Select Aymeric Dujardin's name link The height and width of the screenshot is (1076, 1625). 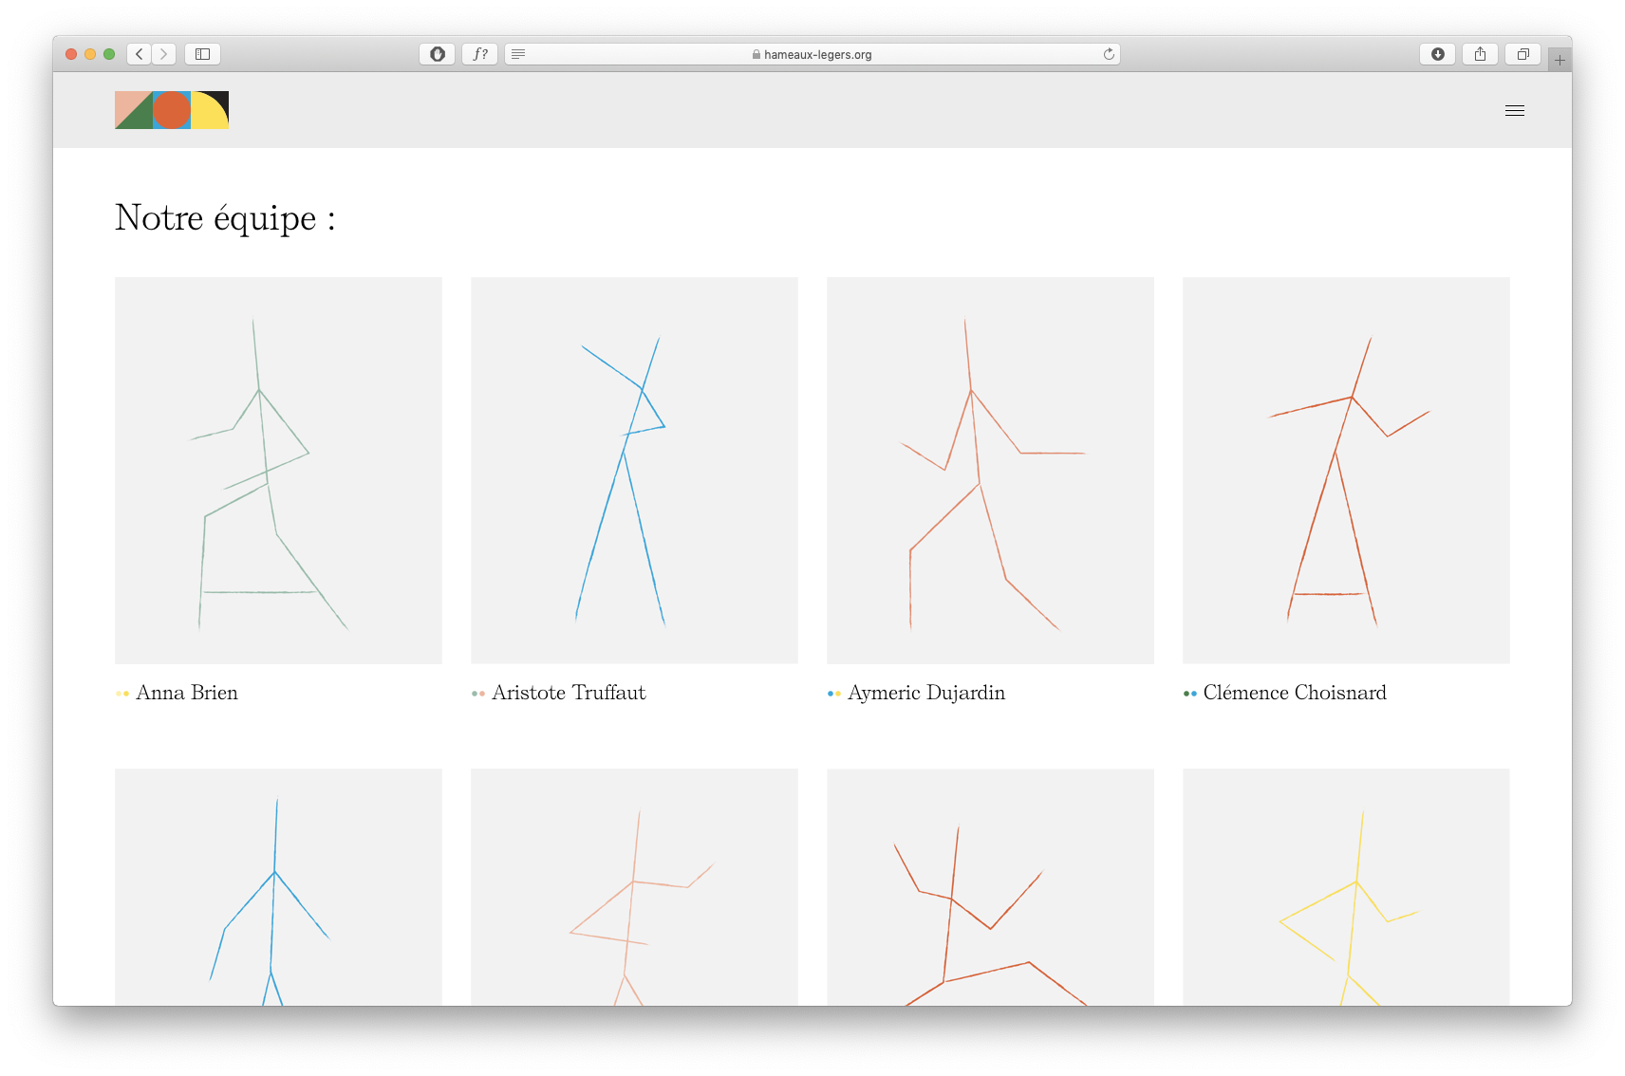925,693
